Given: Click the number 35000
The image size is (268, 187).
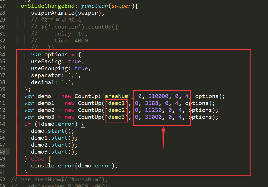Looking at the screenshot, I should (153, 117).
